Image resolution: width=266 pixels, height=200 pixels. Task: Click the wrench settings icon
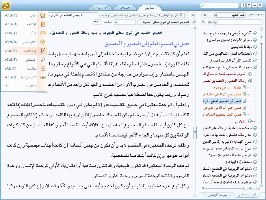(x=204, y=22)
